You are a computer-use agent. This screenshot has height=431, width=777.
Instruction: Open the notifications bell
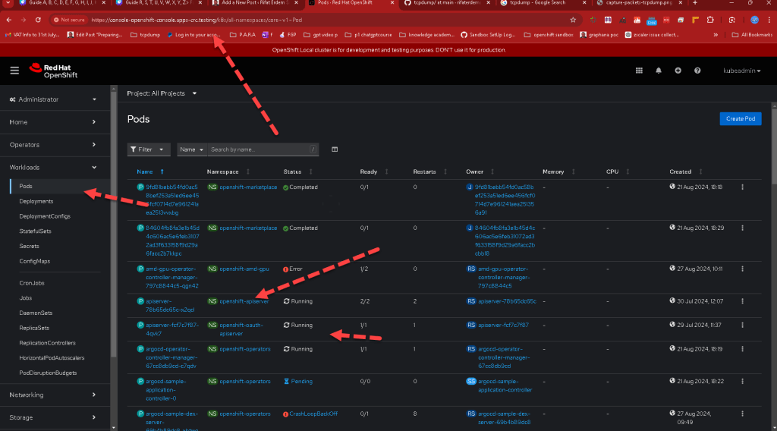(x=659, y=71)
